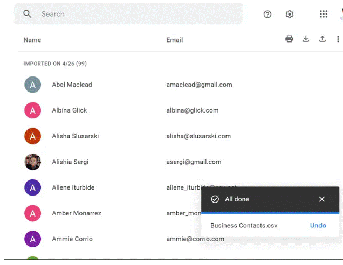The image size is (343, 265).
Task: Click the import contacts upload icon
Action: tap(323, 39)
